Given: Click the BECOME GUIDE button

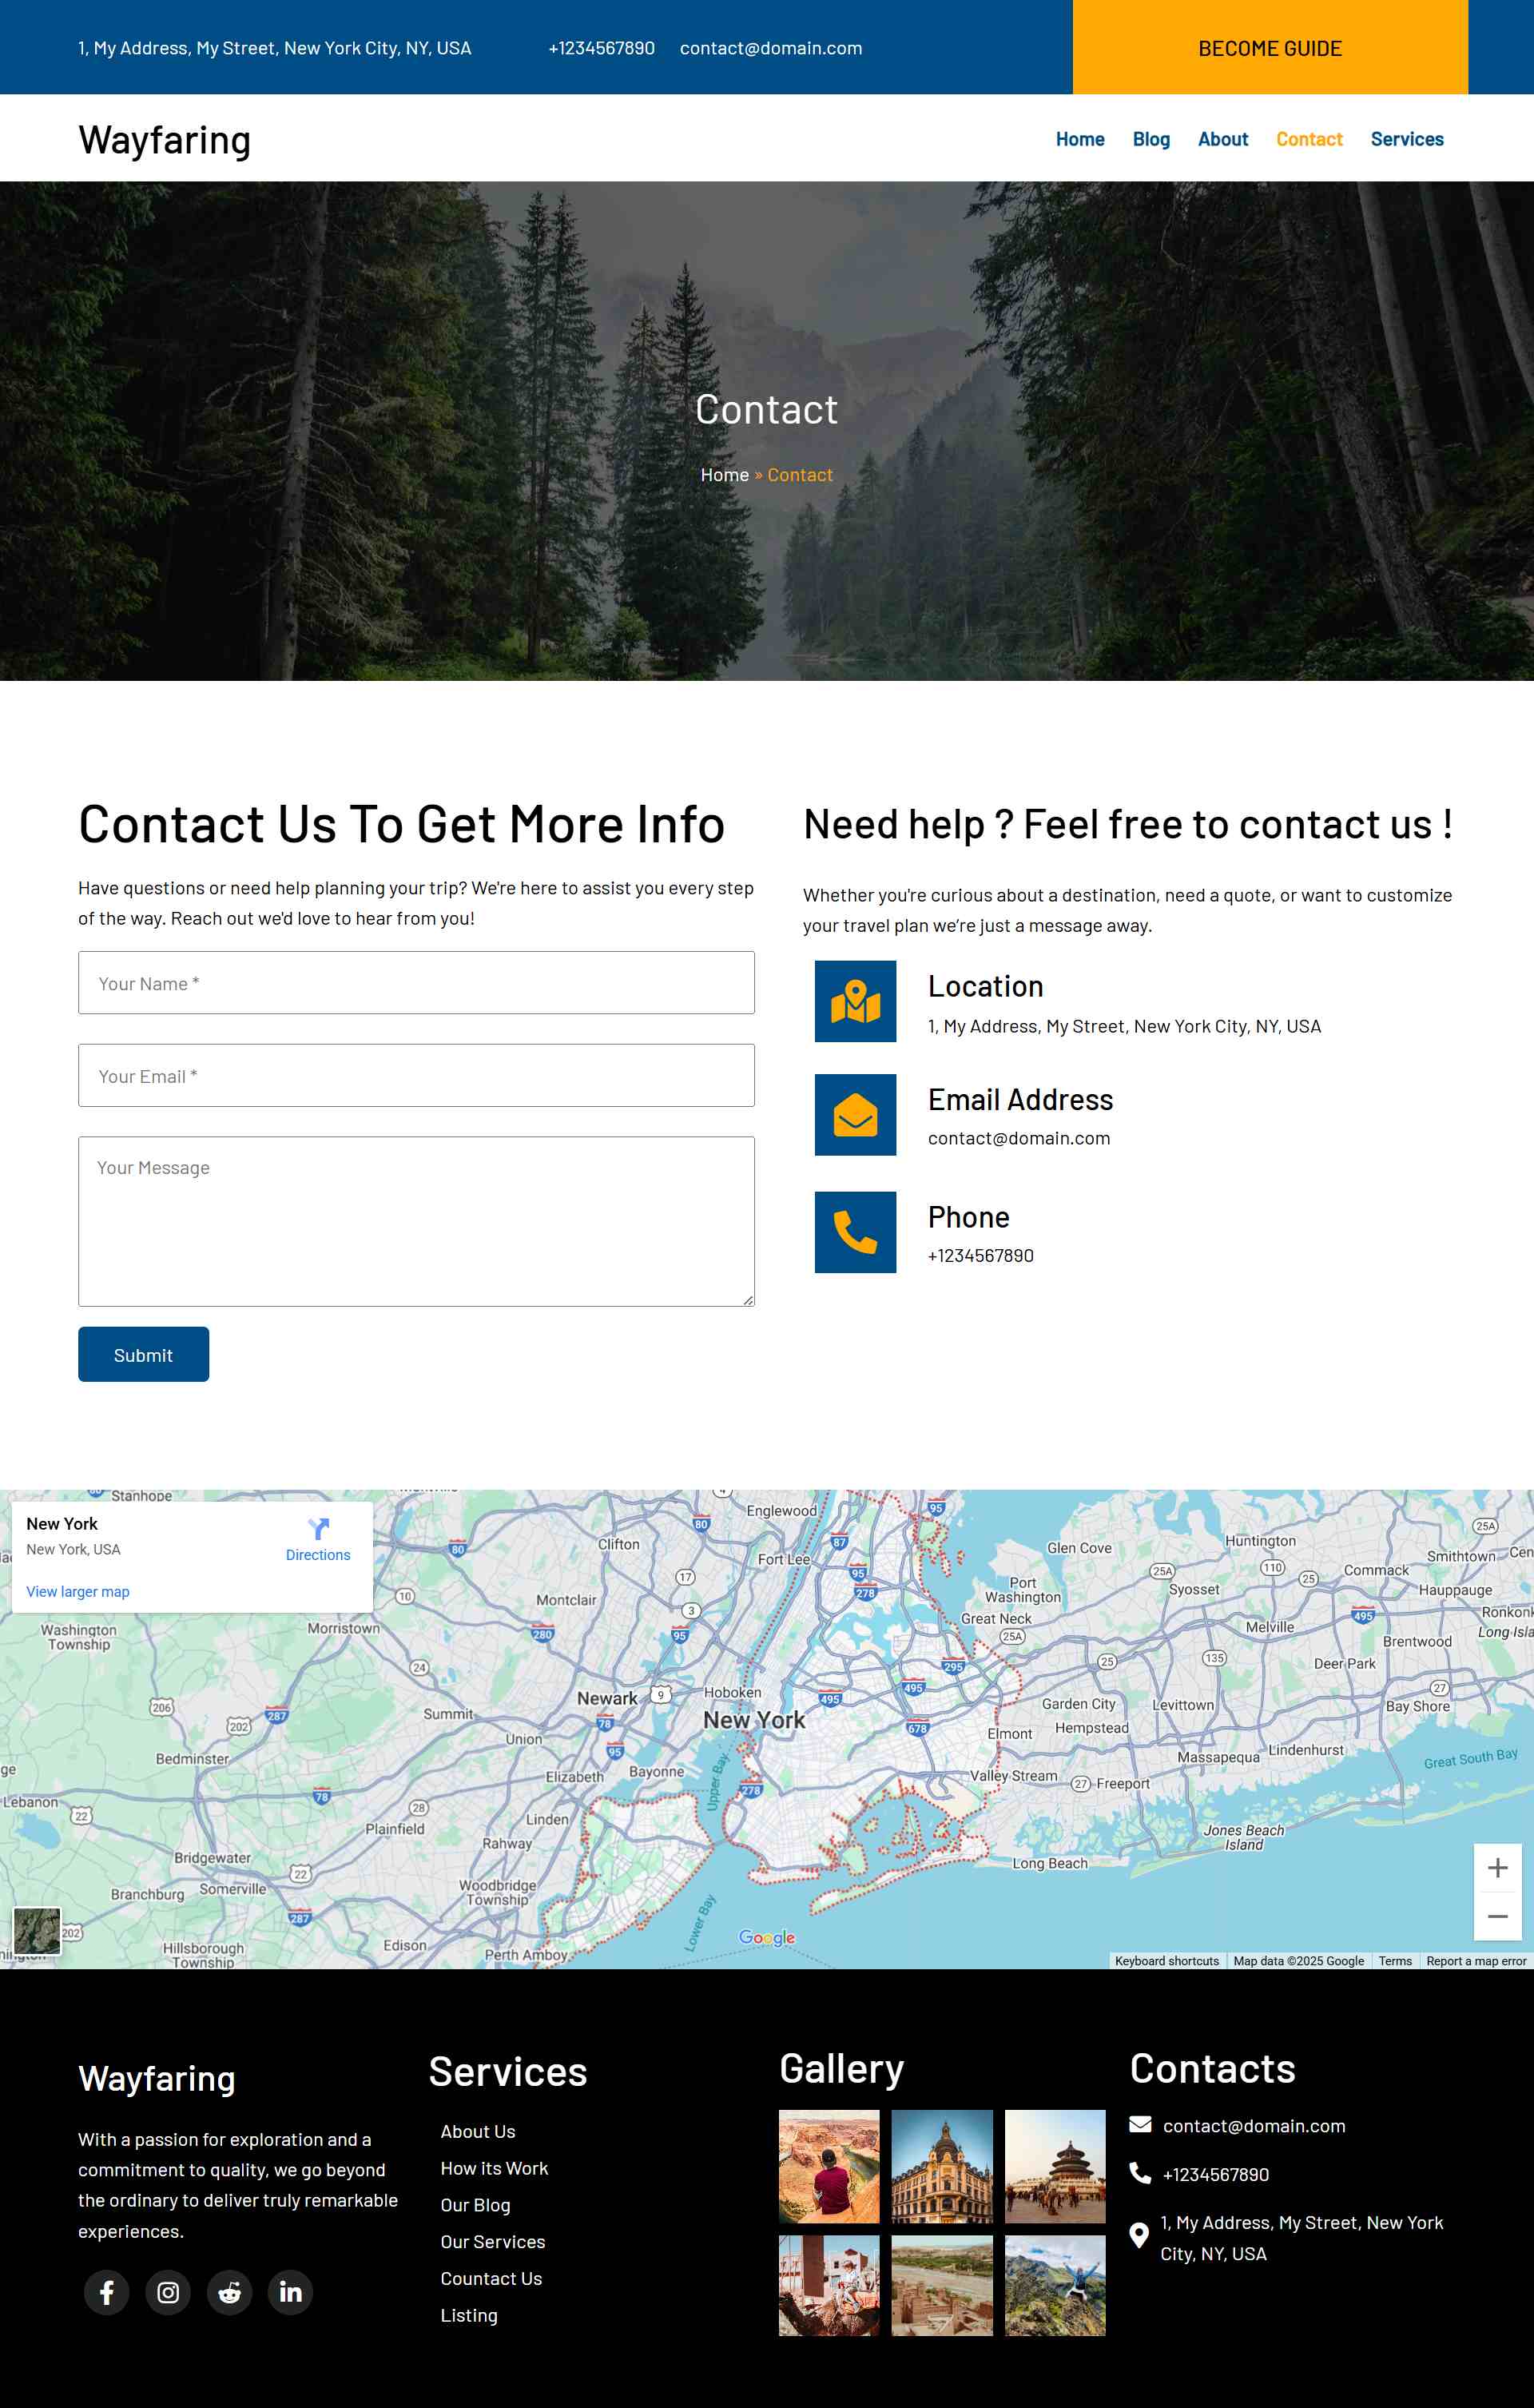Looking at the screenshot, I should (1270, 47).
